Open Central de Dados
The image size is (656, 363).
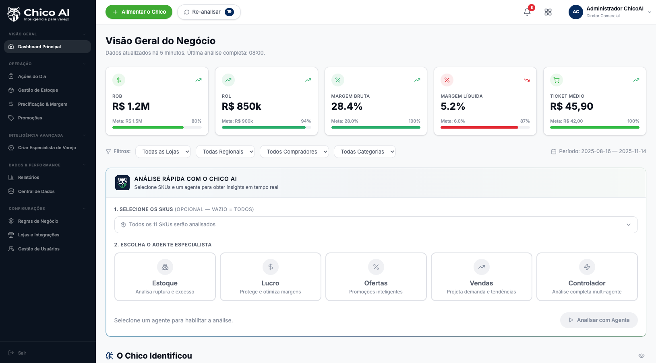pyautogui.click(x=48, y=191)
